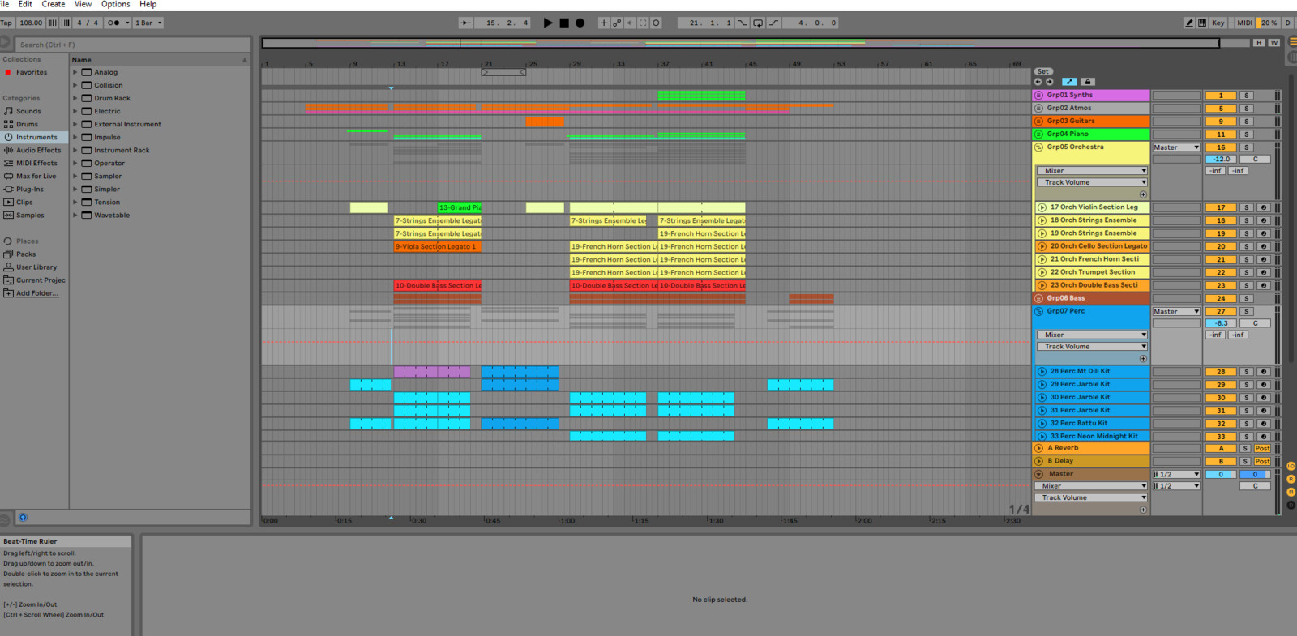Click in the browser Search field

pyautogui.click(x=132, y=45)
